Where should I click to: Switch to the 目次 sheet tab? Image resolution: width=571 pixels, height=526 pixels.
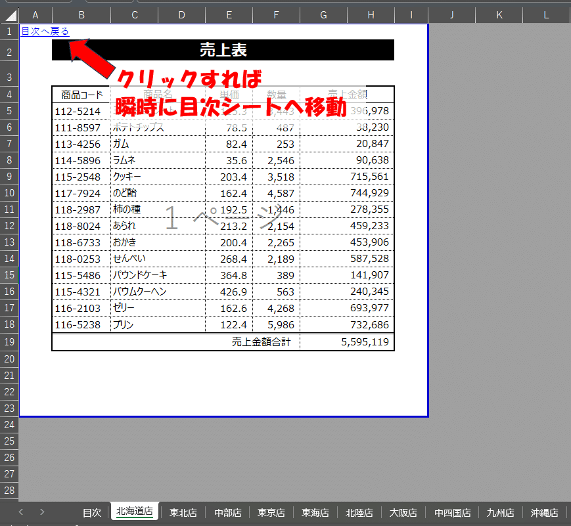tap(92, 512)
